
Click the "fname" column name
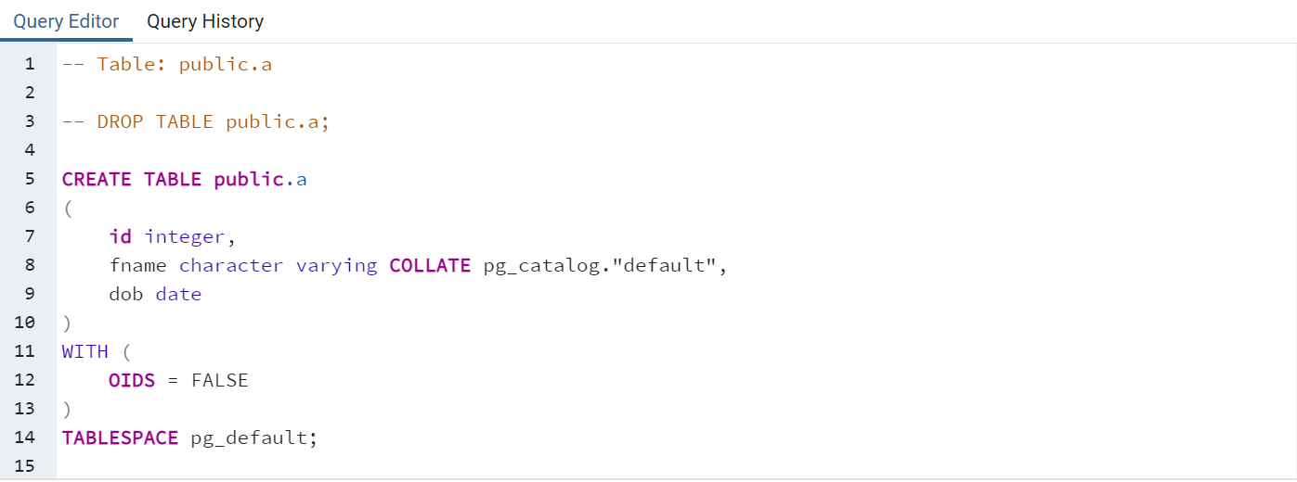pos(137,266)
